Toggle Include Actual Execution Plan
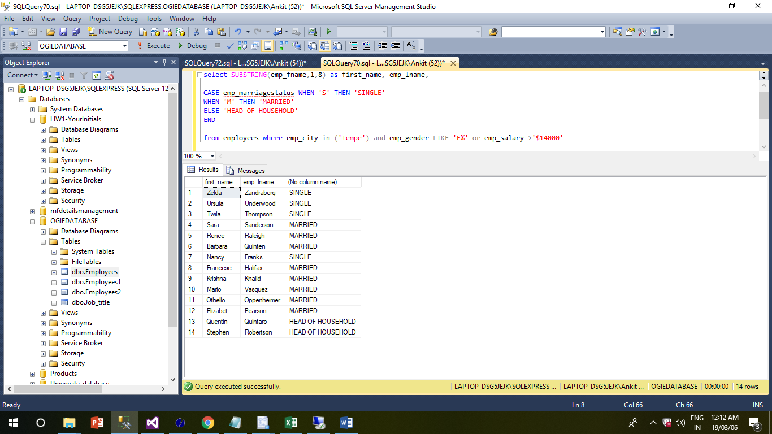Screen dimensions: 772x434 (283, 46)
